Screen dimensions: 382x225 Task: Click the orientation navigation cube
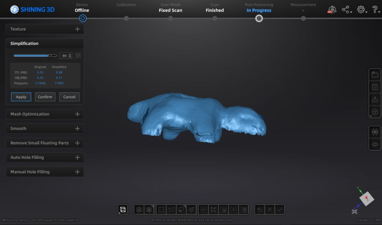coord(366,199)
